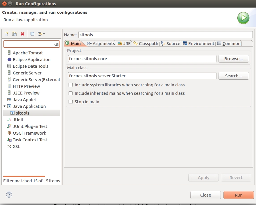Click the Name field containing sitools
This screenshot has height=205, width=256.
click(166, 35)
